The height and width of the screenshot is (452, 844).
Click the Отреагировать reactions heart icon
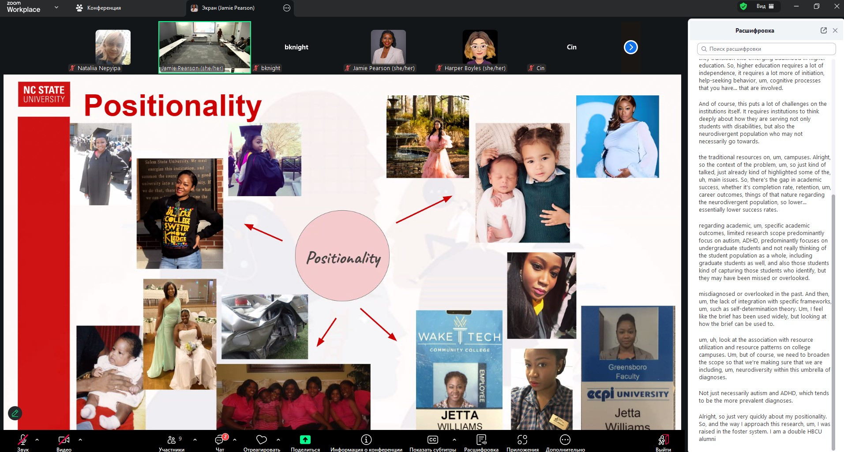[x=261, y=440]
